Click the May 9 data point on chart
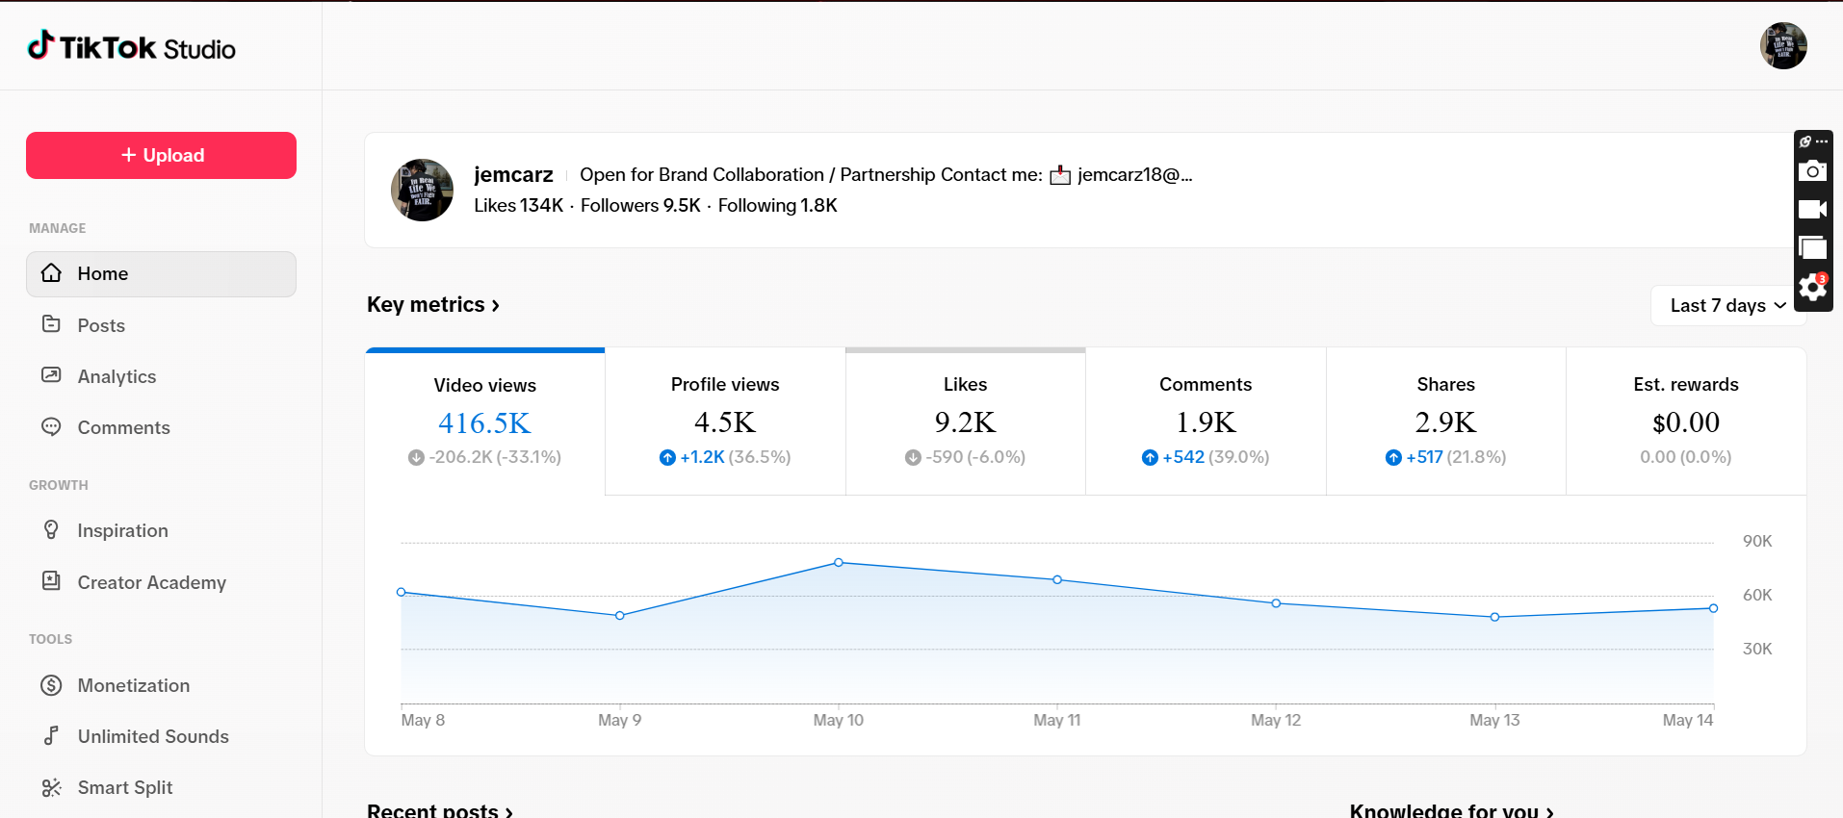The height and width of the screenshot is (818, 1843). (620, 615)
